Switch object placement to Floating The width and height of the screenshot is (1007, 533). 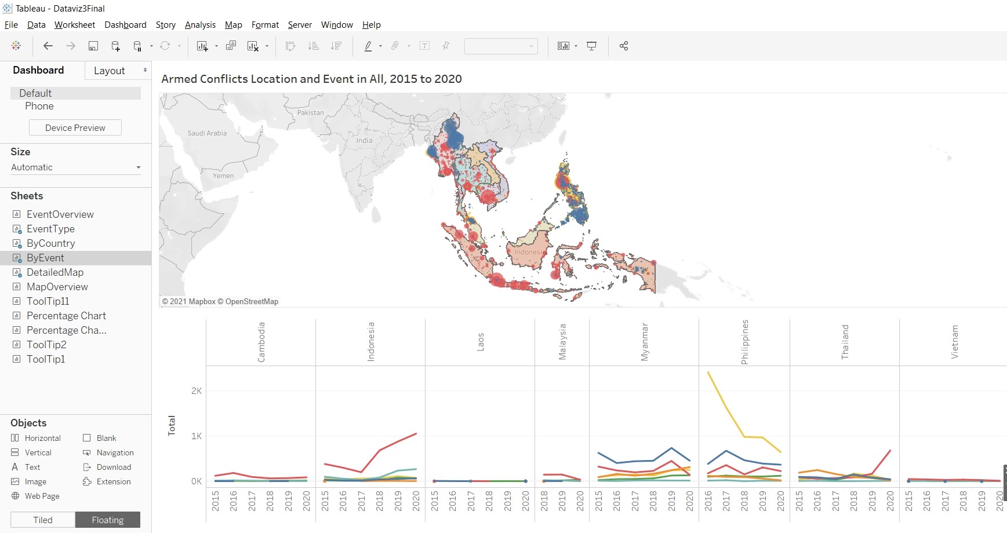coord(107,520)
